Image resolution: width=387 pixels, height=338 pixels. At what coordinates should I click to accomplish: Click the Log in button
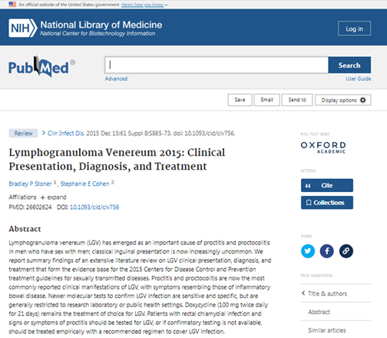click(354, 28)
